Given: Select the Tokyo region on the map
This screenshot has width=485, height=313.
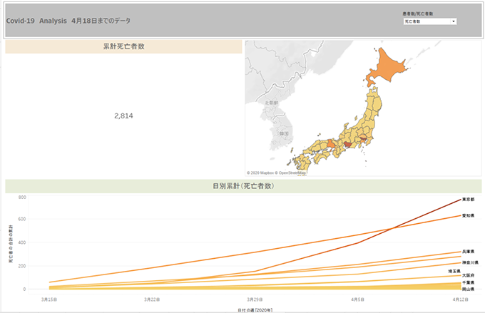Looking at the screenshot, I should click(x=364, y=139).
